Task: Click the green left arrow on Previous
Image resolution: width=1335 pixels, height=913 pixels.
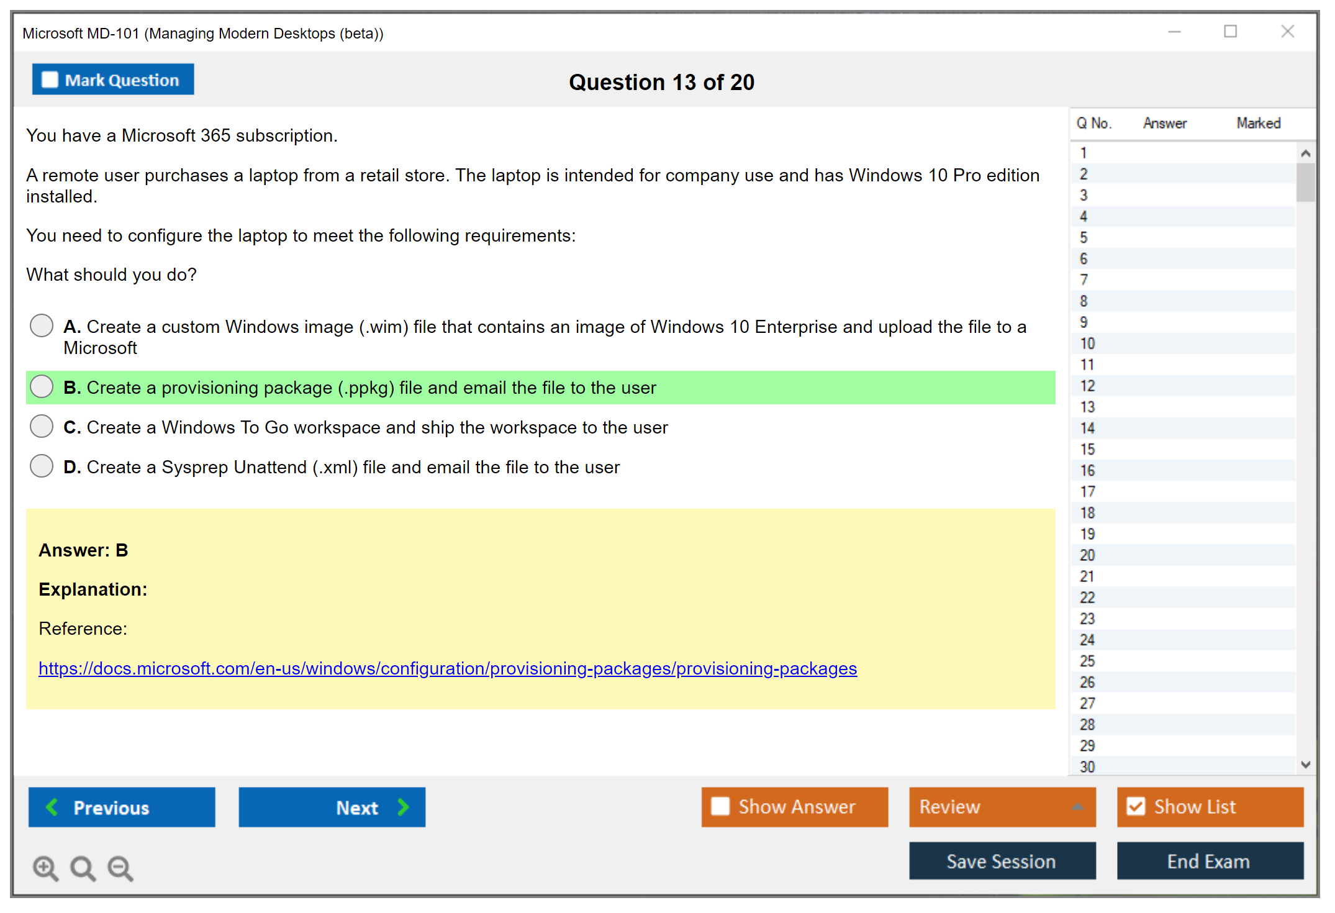Action: (53, 807)
